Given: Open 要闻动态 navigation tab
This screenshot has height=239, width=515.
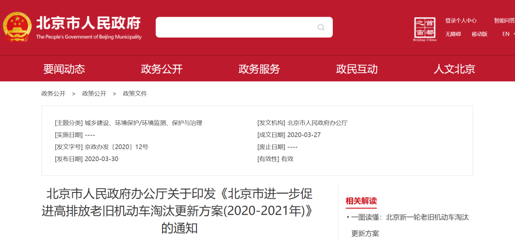Looking at the screenshot, I should pyautogui.click(x=64, y=69).
